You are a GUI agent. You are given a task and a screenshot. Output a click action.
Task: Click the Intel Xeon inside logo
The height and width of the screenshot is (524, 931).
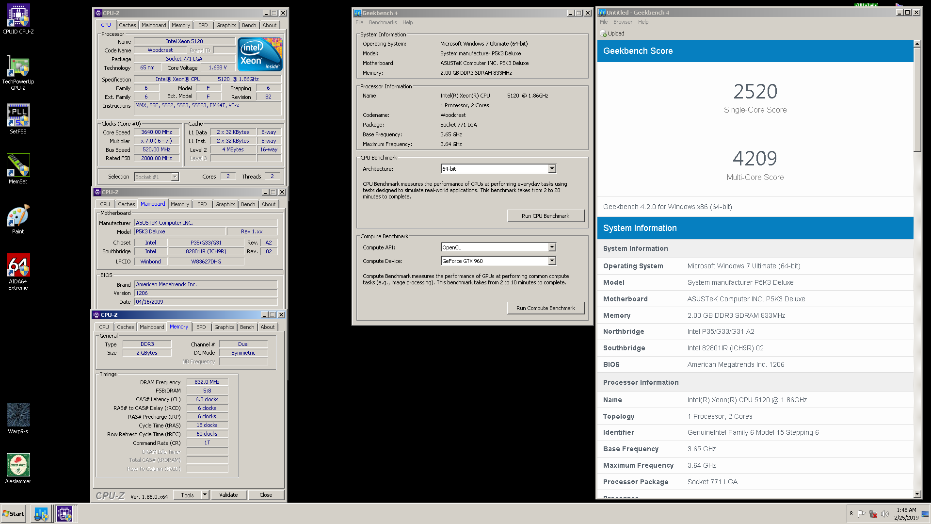click(x=260, y=54)
